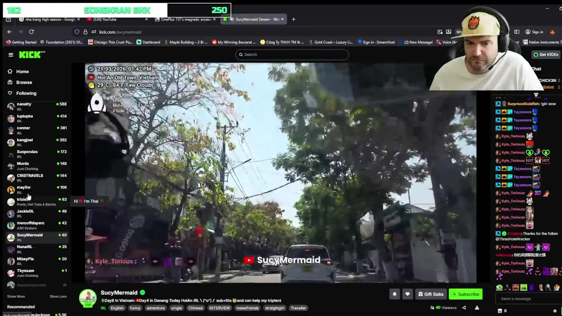Image resolution: width=562 pixels, height=316 pixels.
Task: Open nanatty channel in sidebar
Action: coord(37,106)
